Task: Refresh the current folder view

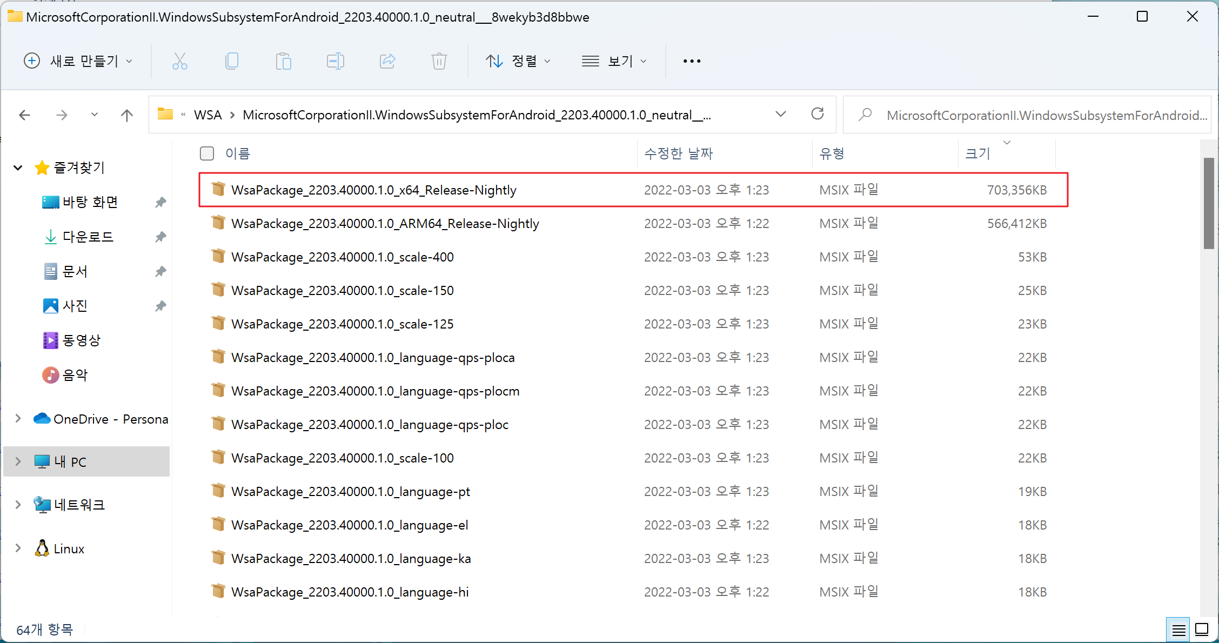Action: (817, 114)
